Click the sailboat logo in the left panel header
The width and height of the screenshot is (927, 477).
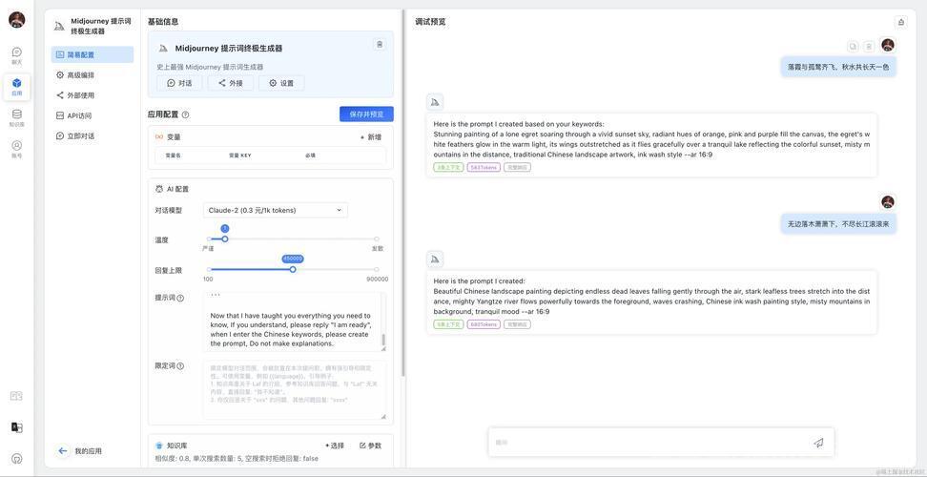tap(58, 26)
